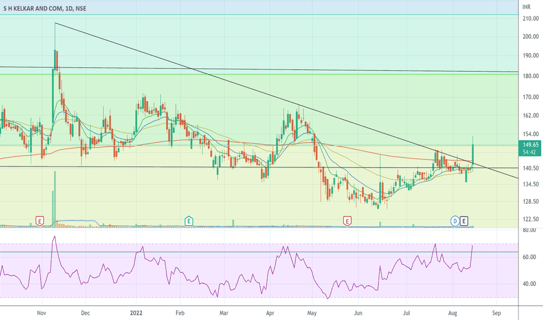
Task: Click the Jul label on time axis
Action: (406, 313)
